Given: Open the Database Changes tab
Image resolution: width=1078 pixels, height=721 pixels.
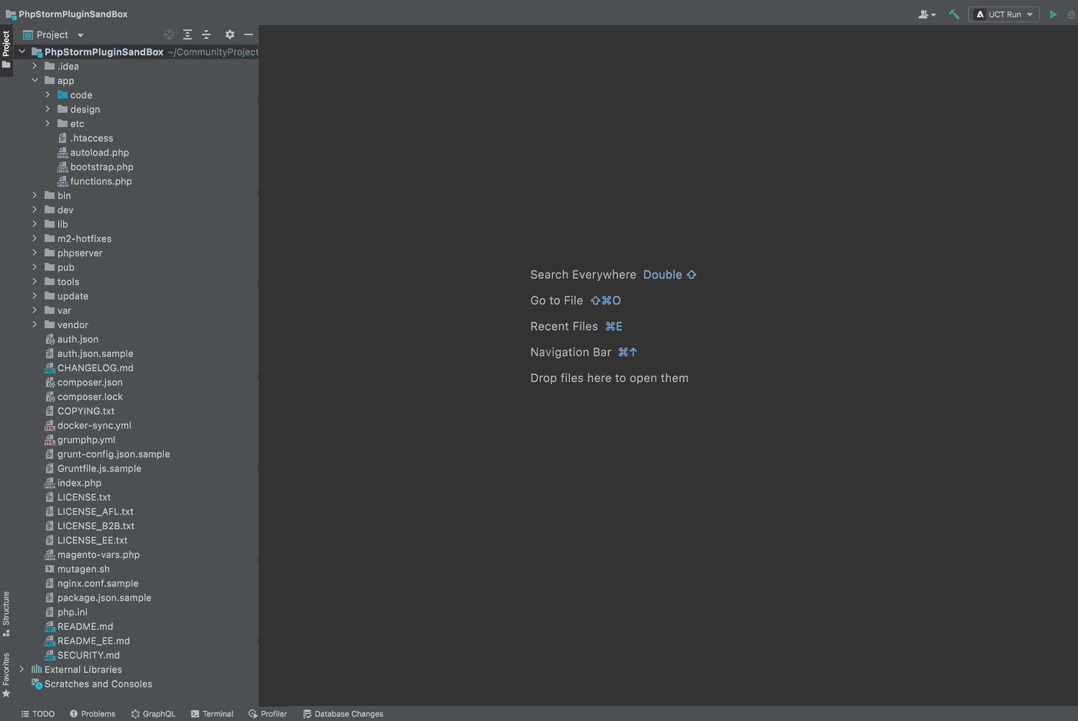Looking at the screenshot, I should click(343, 714).
